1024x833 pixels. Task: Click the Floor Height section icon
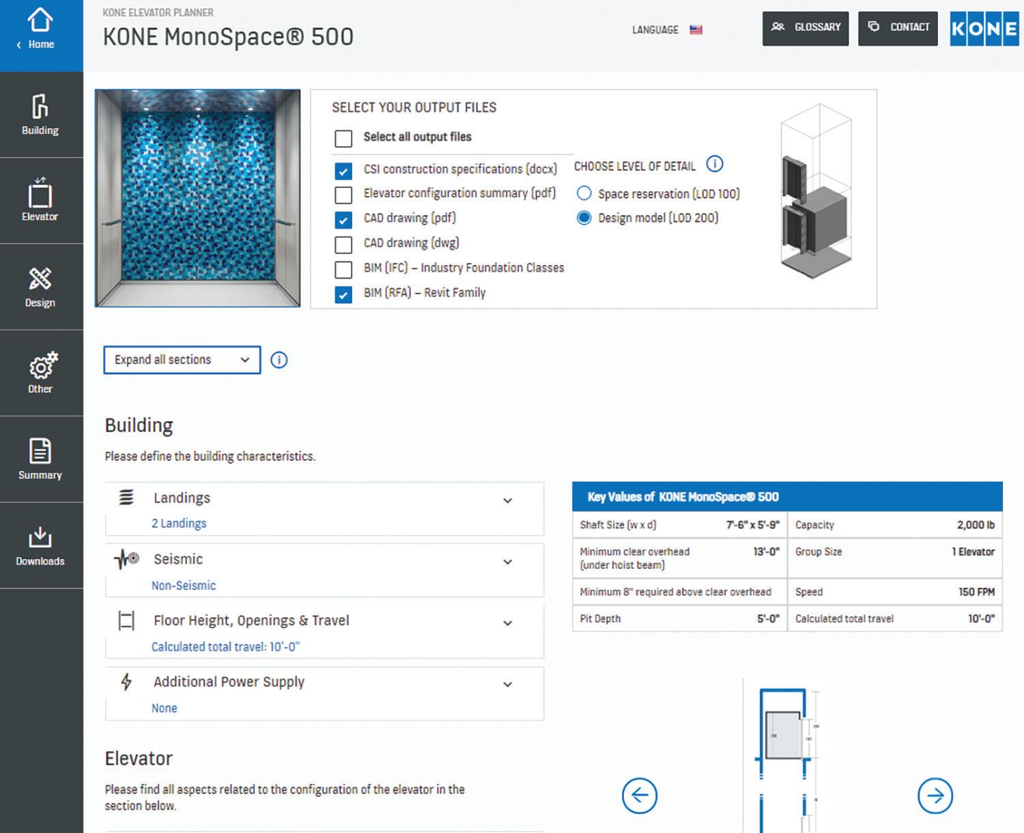[x=126, y=621]
